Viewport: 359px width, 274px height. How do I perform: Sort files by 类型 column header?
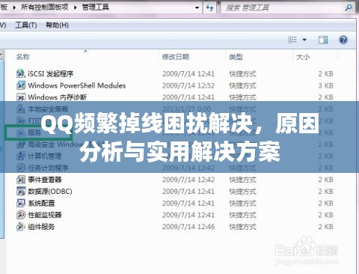[x=236, y=57]
